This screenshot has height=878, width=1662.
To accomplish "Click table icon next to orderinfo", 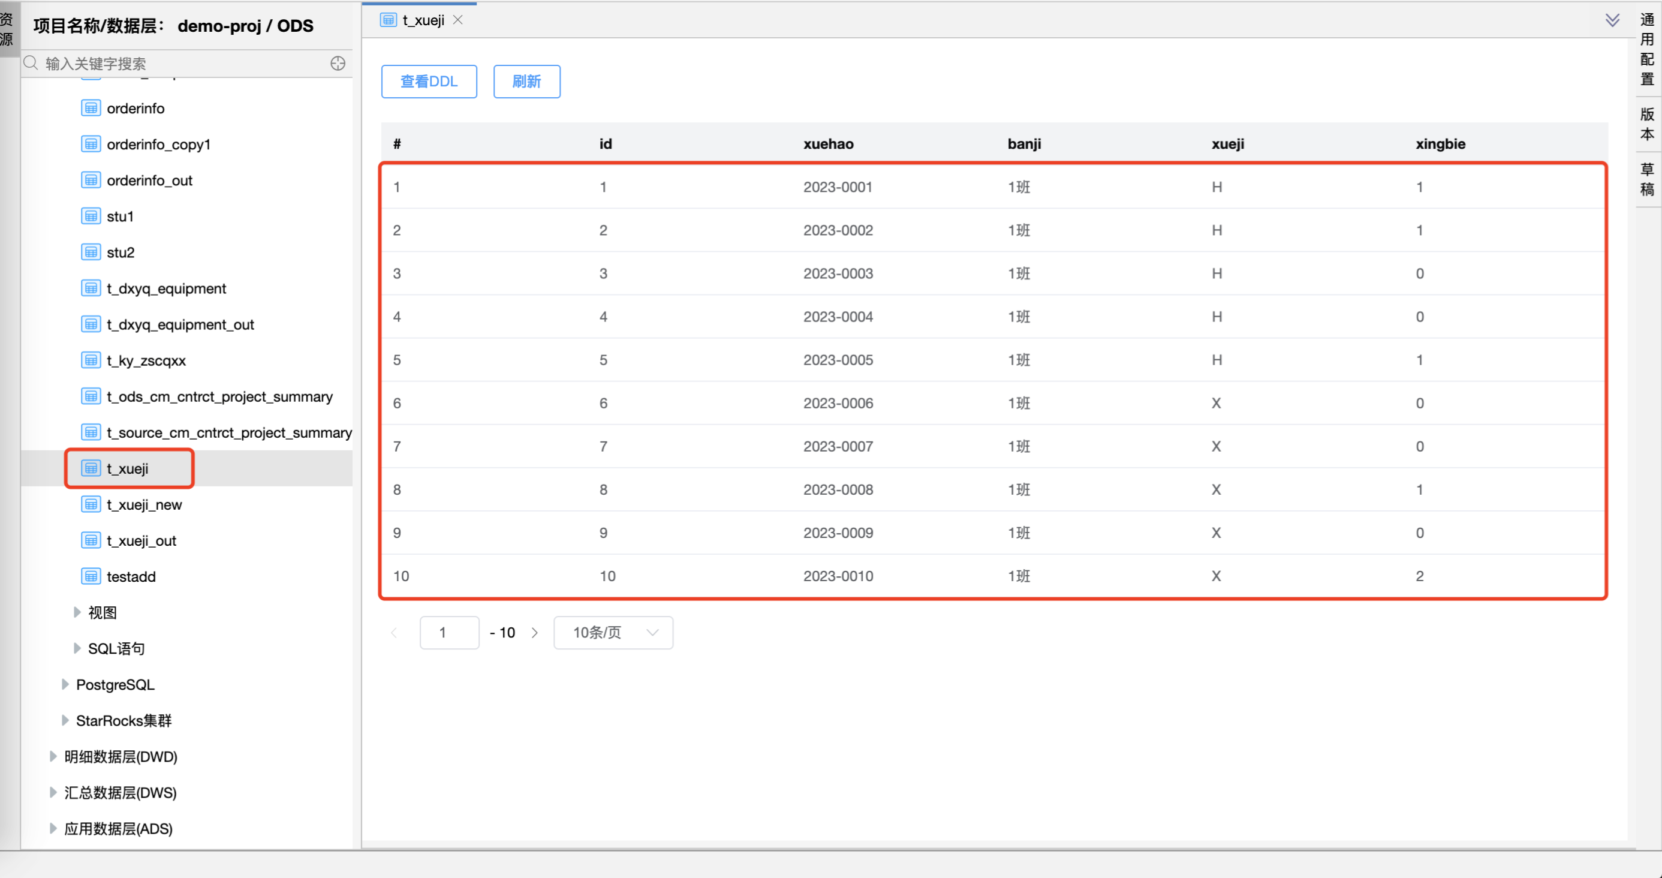I will click(91, 109).
